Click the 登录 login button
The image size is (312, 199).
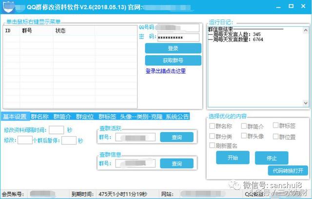tap(173, 48)
